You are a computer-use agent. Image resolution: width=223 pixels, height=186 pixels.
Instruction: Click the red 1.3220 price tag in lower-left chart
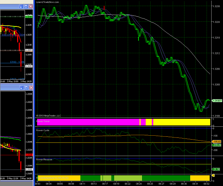(29, 155)
